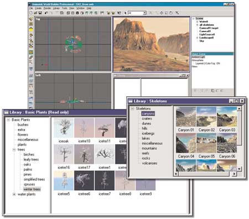The width and height of the screenshot is (249, 219).
Task: Open the selection filter combo box
Action: tap(137, 13)
